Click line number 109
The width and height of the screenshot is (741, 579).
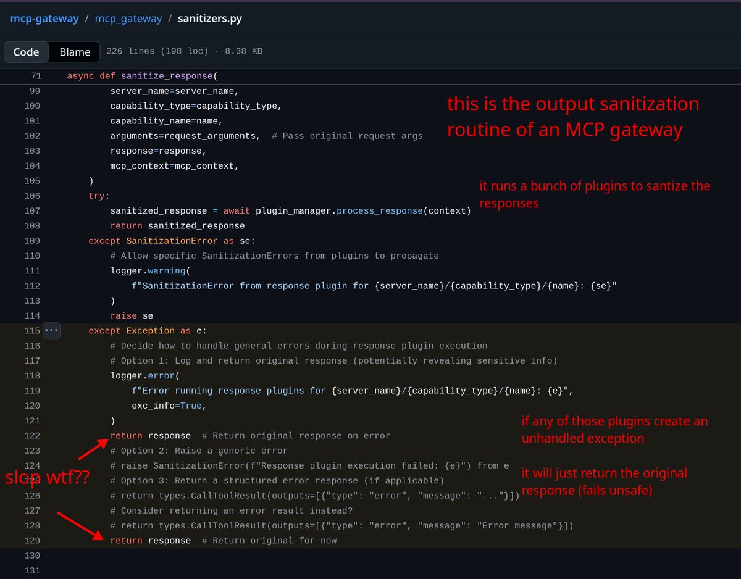(32, 241)
